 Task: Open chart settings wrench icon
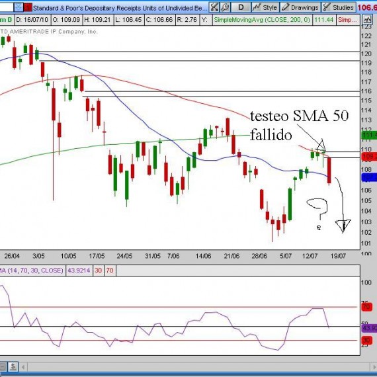(225, 7)
